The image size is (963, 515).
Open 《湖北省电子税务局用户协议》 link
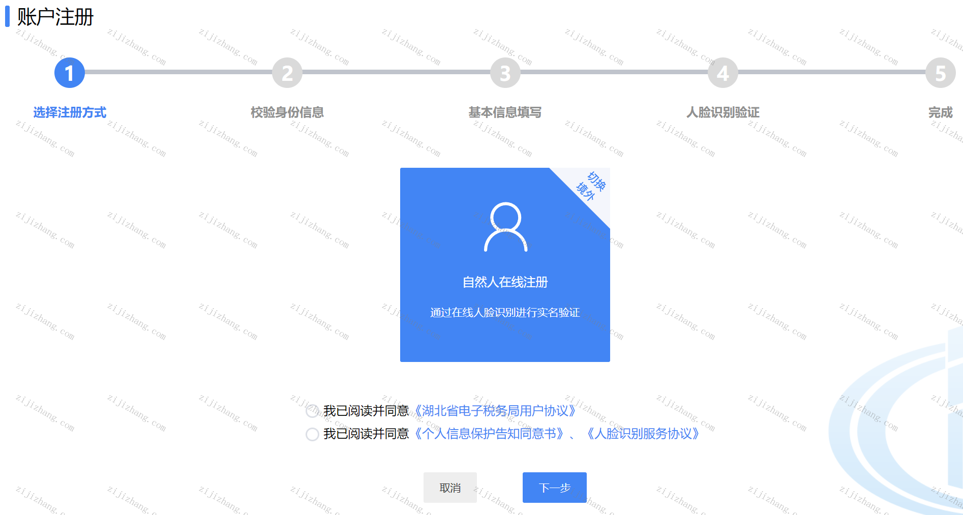[495, 411]
